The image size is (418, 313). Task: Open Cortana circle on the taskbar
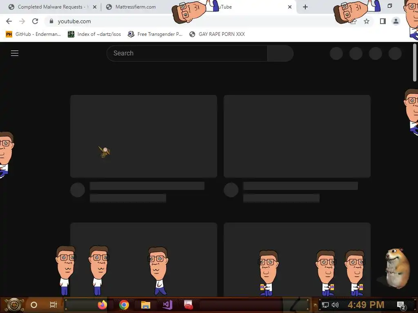[34, 305]
